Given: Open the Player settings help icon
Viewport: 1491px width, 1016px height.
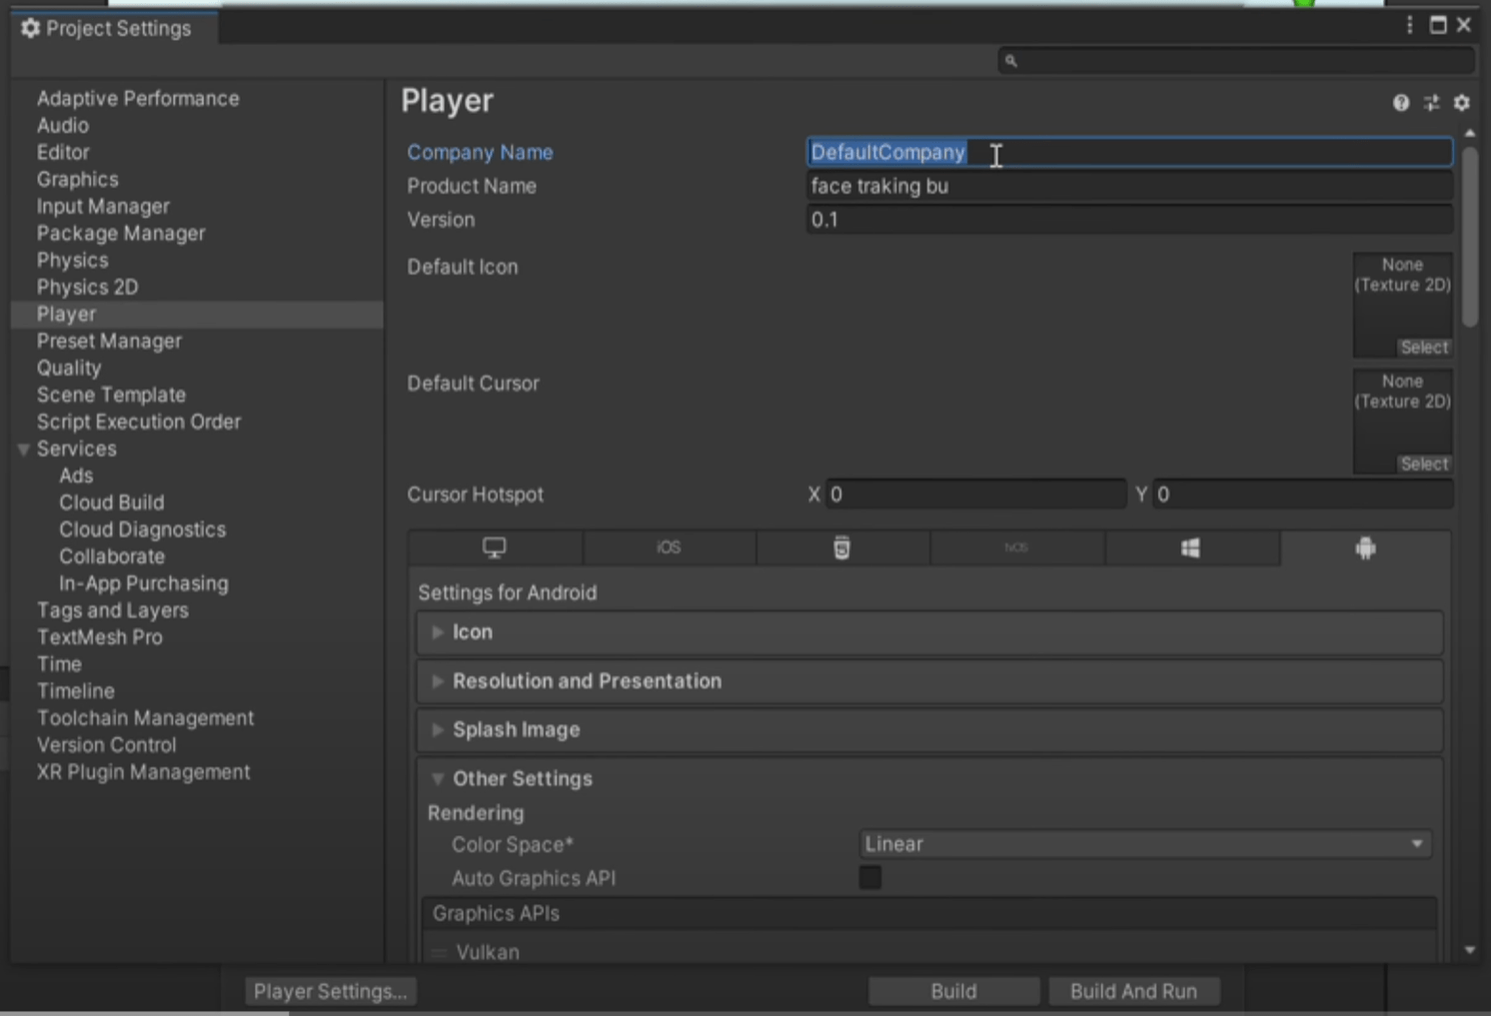Looking at the screenshot, I should (1401, 103).
